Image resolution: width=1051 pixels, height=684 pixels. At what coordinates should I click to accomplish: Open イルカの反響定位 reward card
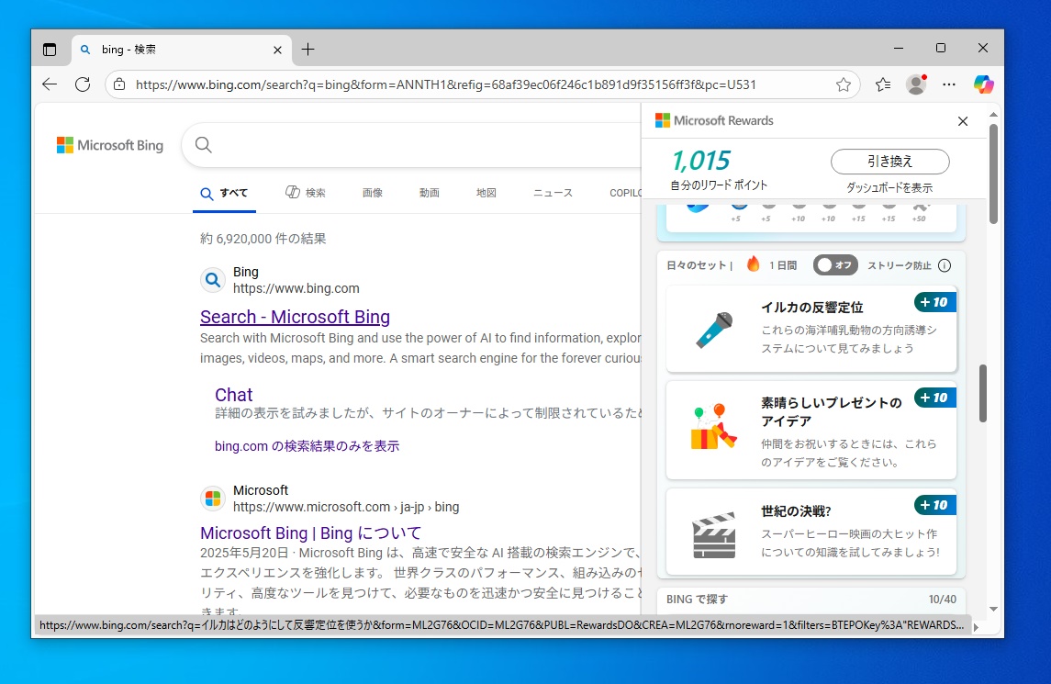[x=811, y=328]
